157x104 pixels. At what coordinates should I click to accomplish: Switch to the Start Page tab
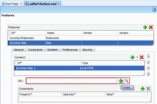[11, 4]
